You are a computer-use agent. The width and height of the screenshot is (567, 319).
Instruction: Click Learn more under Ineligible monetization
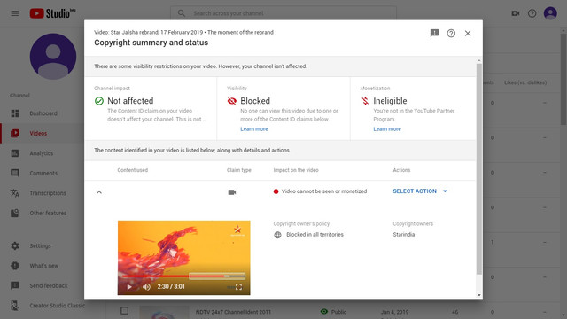387,129
